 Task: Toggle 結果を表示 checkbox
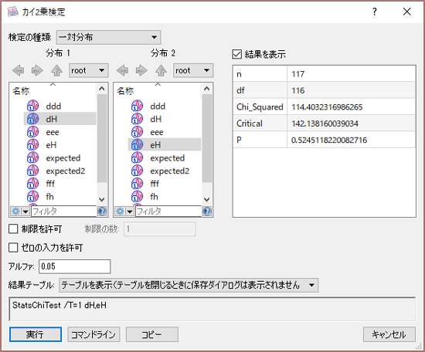click(x=237, y=54)
